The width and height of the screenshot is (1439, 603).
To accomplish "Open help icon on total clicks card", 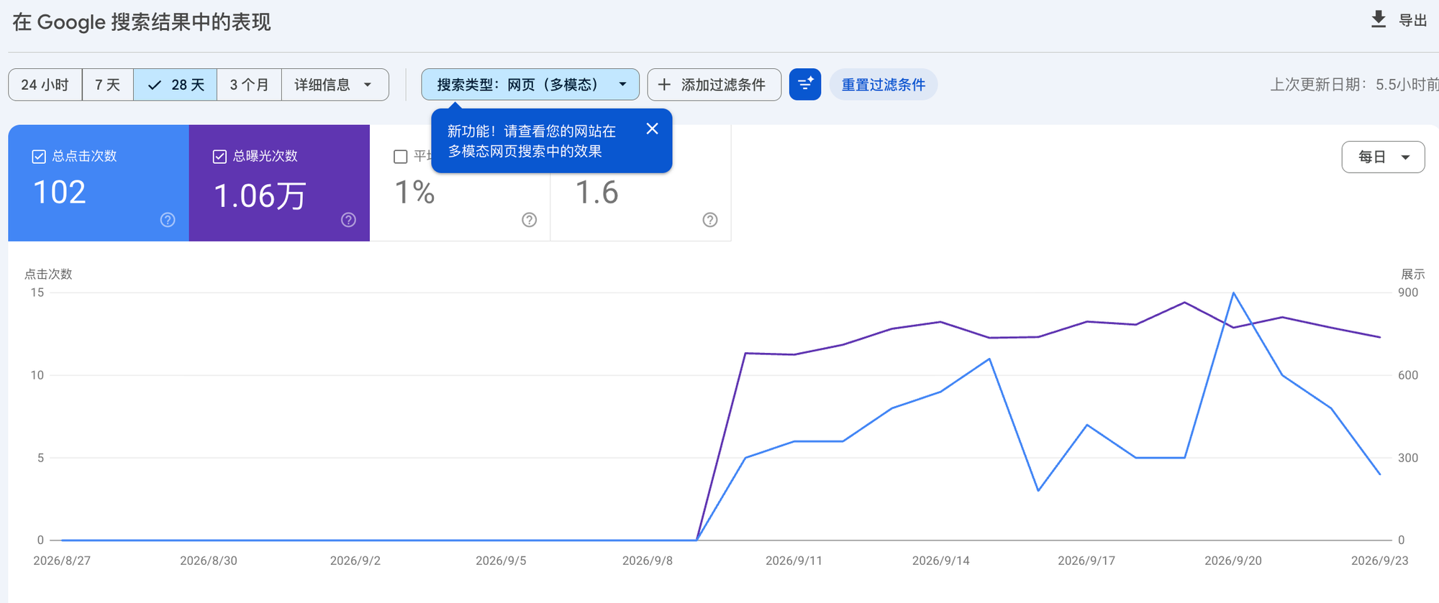I will (x=168, y=220).
